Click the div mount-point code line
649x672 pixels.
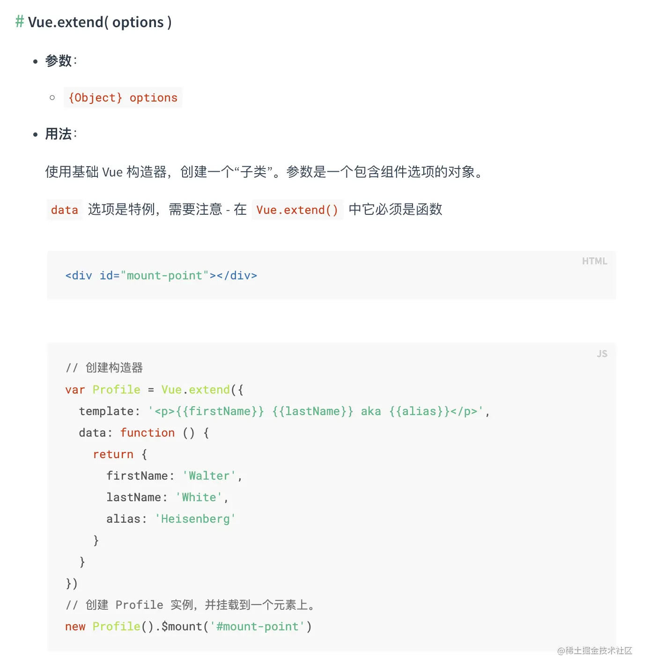click(161, 276)
